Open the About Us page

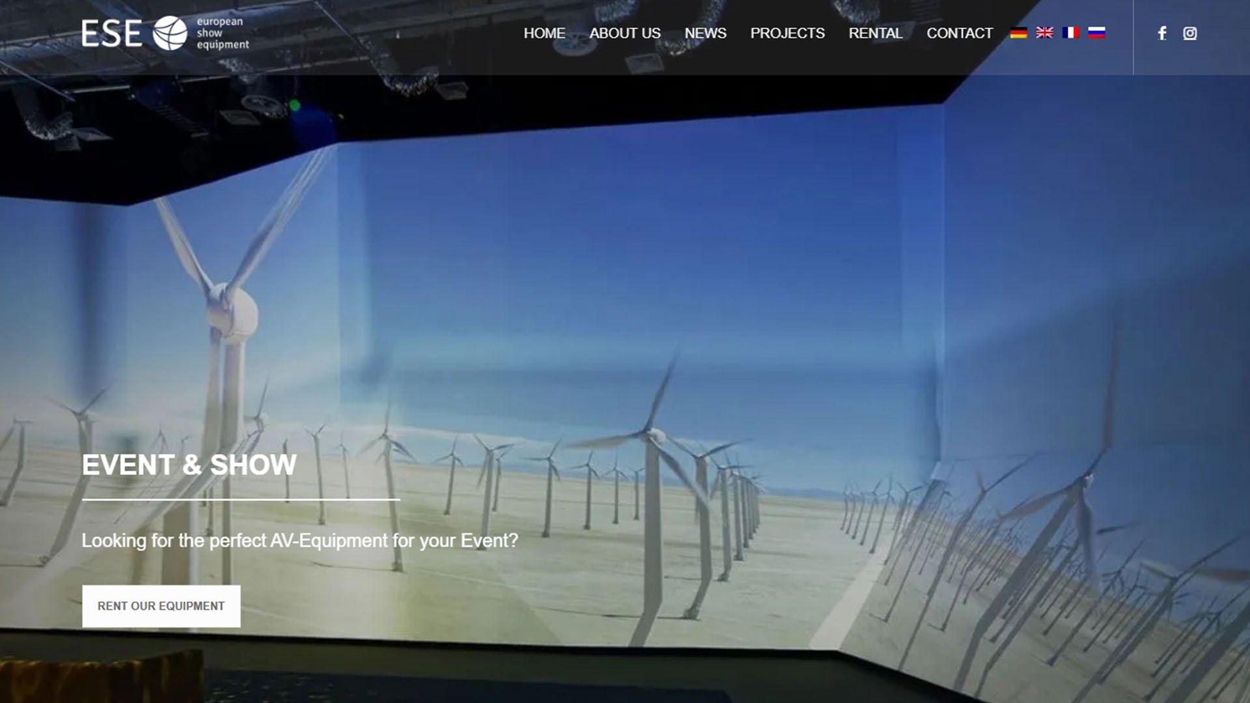[x=625, y=33]
